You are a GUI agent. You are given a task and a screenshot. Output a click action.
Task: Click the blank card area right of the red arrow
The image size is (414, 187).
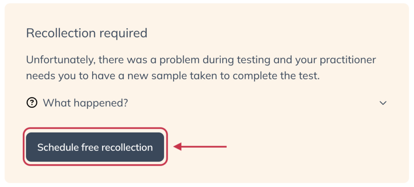click(x=315, y=147)
